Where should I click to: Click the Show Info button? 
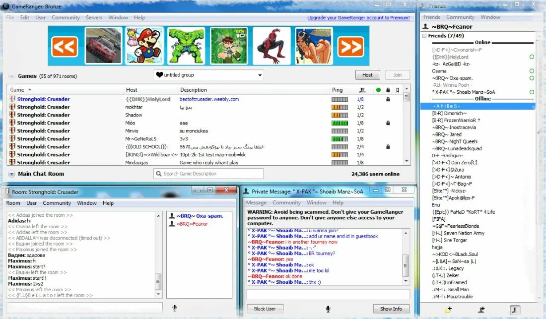click(x=391, y=309)
